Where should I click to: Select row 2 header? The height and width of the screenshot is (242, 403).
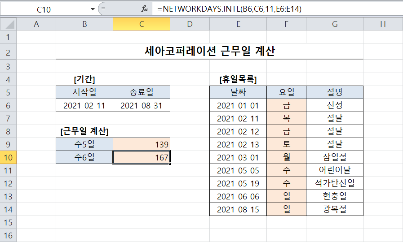click(x=8, y=52)
